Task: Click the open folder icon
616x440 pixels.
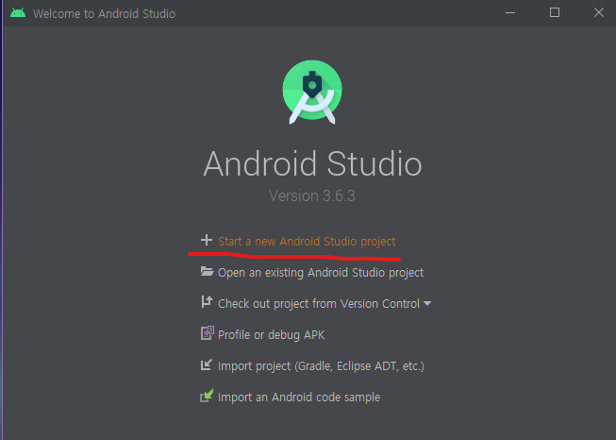Action: point(207,271)
